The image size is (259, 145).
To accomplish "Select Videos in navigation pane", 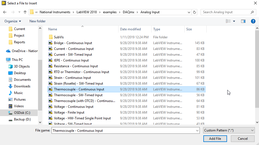I will click(19, 106).
